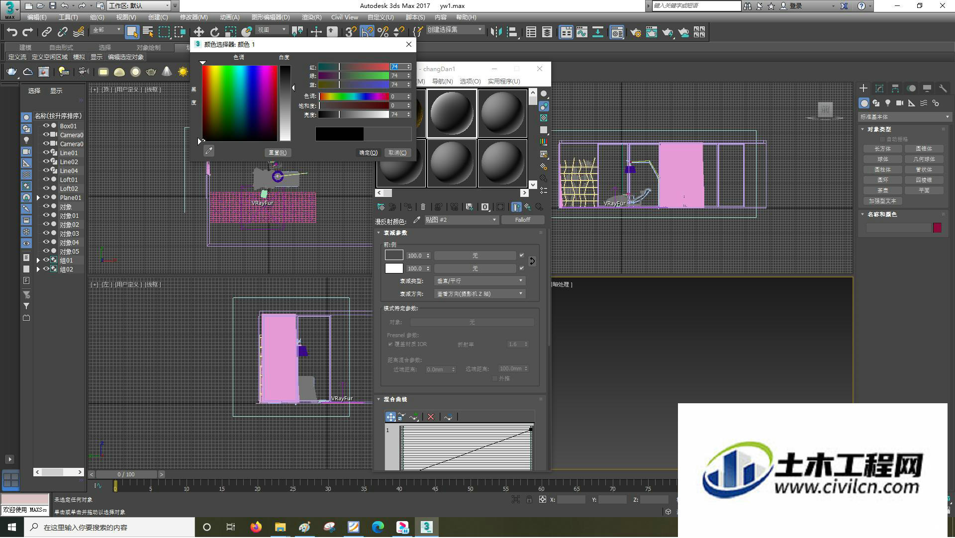The width and height of the screenshot is (955, 538).
Task: Click the teapot primitive icon in ribbon
Action: tap(11, 72)
